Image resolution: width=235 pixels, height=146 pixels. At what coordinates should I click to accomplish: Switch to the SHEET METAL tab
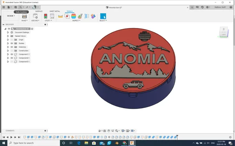(x=55, y=11)
